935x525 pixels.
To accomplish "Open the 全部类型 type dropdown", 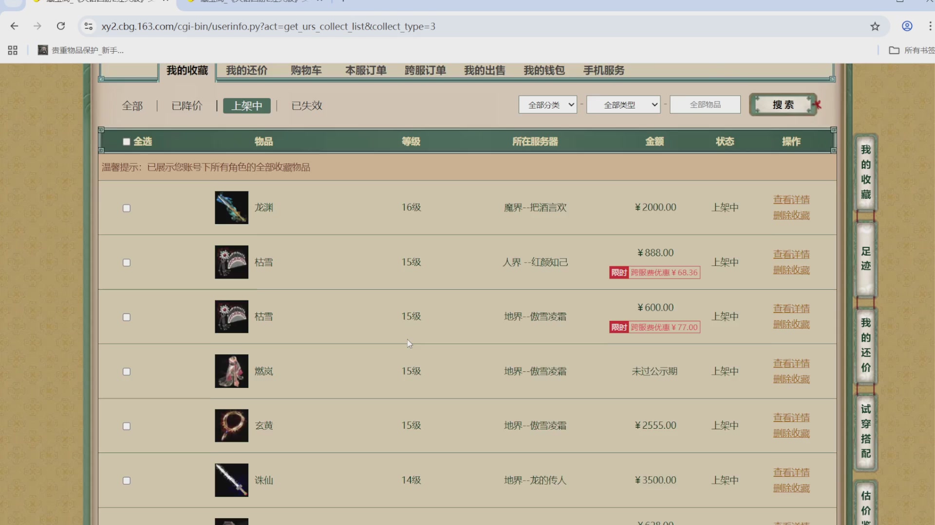I will pos(623,105).
